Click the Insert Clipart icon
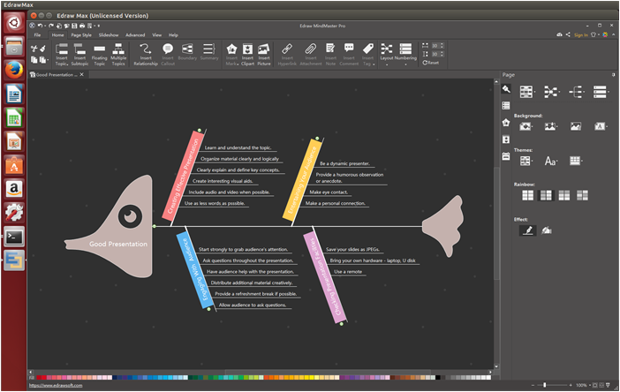620x392 pixels. tap(247, 53)
